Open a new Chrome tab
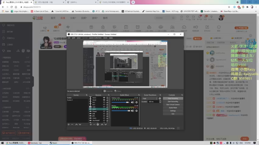 click(x=133, y=2)
